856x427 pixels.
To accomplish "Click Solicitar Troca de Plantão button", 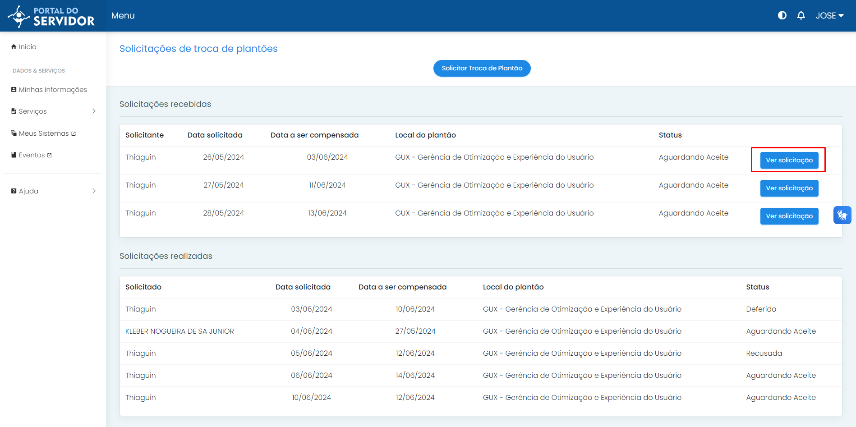I will tap(482, 68).
